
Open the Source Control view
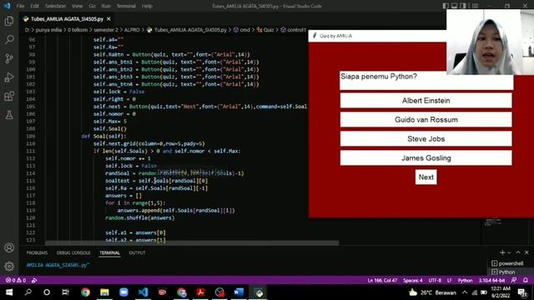(x=9, y=58)
